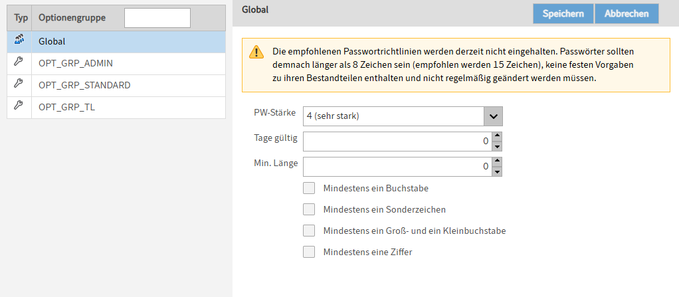The width and height of the screenshot is (679, 297).
Task: Click the PW-Stärke field showing 4 (sehr stark)
Action: tap(393, 116)
